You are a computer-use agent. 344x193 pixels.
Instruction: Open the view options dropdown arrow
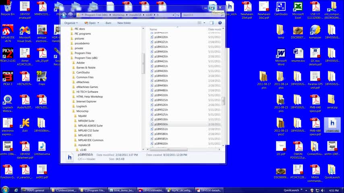pyautogui.click(x=204, y=23)
